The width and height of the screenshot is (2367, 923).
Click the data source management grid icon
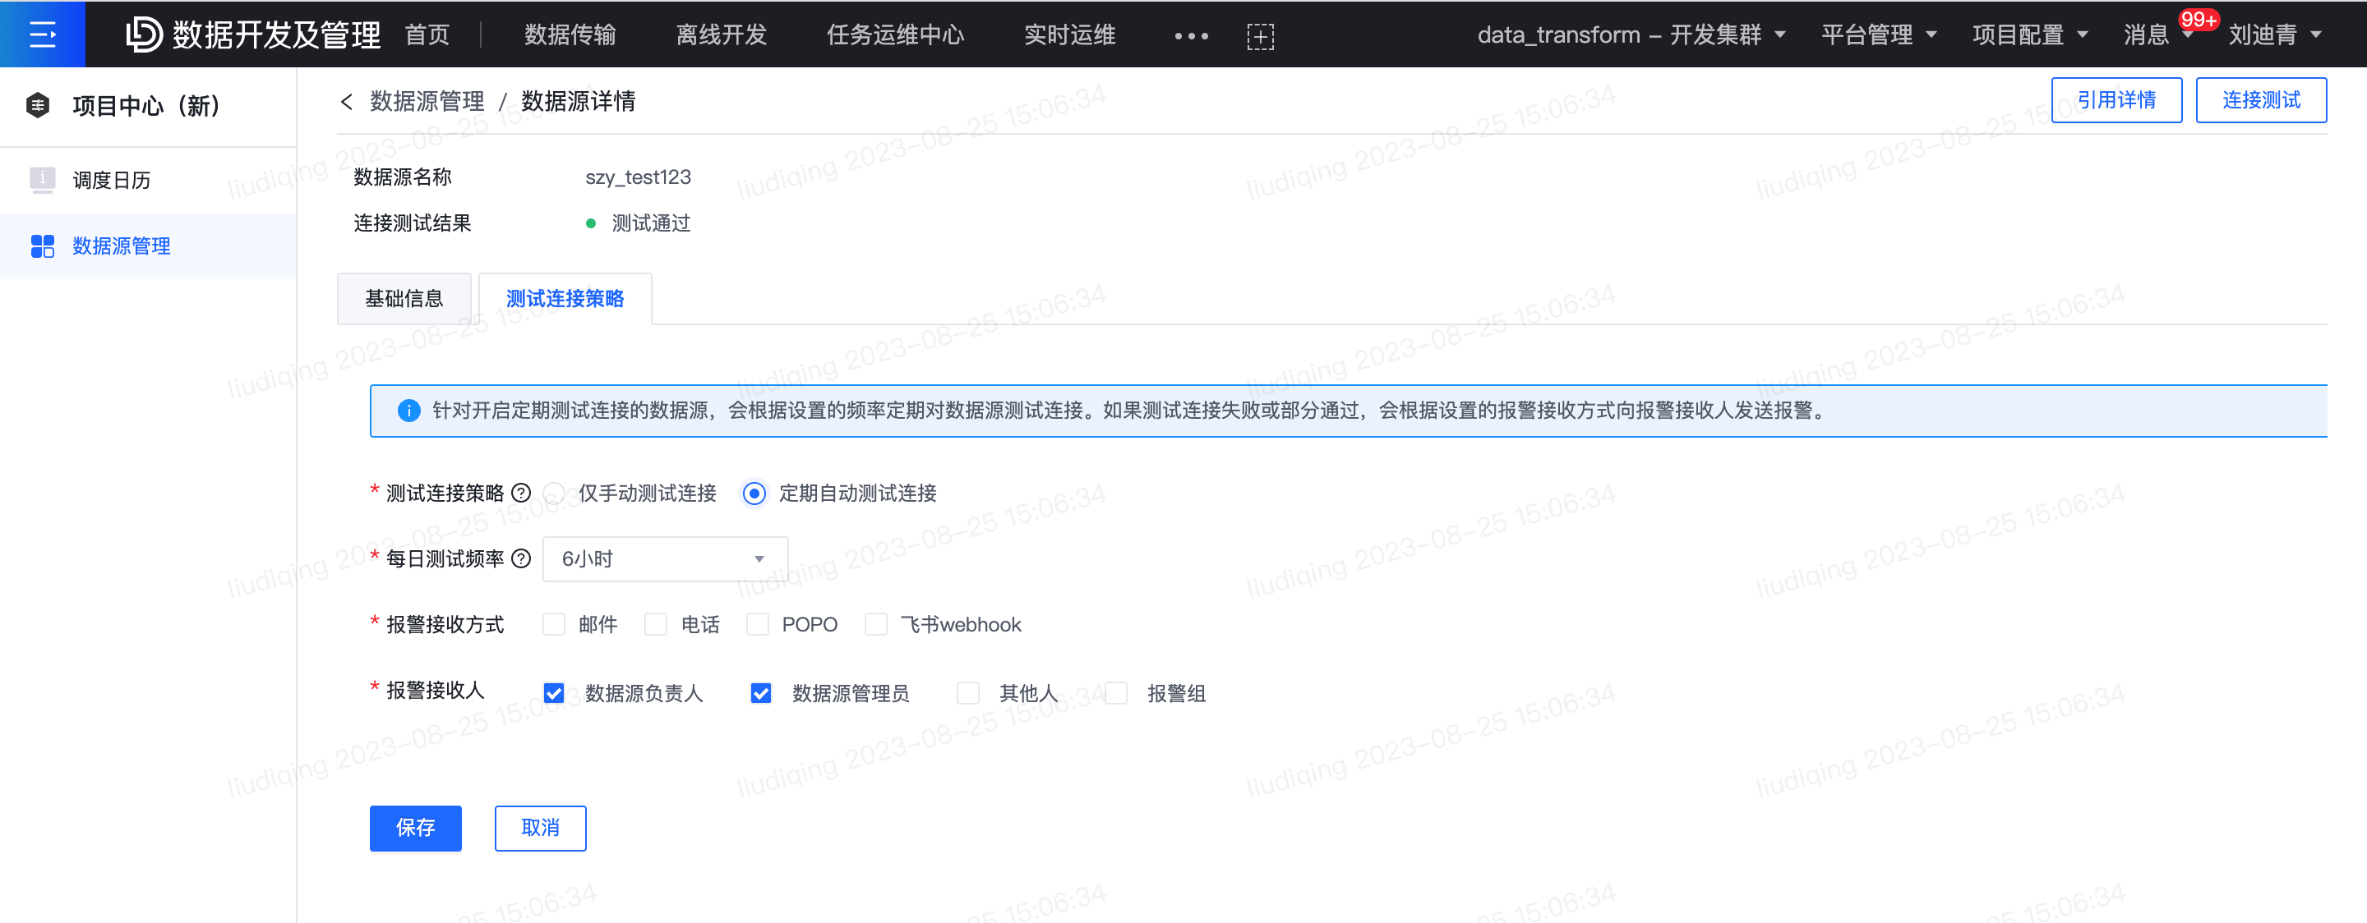coord(42,246)
